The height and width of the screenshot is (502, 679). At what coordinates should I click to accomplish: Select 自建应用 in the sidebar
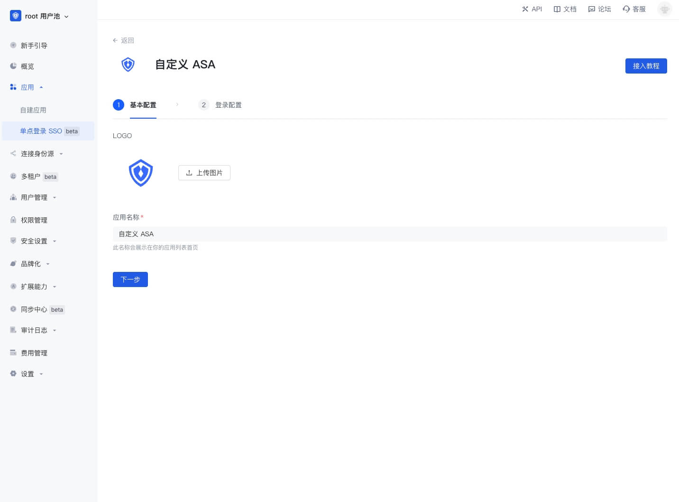[33, 110]
